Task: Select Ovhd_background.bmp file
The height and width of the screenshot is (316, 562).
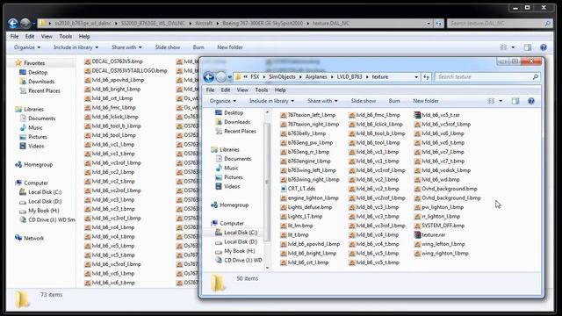Action: pyautogui.click(x=446, y=189)
